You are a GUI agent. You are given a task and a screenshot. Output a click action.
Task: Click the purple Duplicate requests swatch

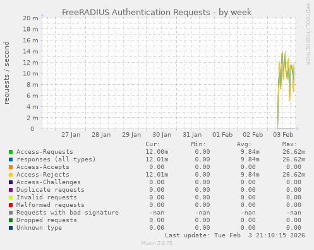pyautogui.click(x=11, y=190)
